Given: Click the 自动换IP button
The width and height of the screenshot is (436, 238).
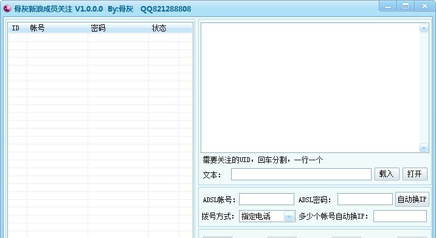Looking at the screenshot, I should pos(412,199).
